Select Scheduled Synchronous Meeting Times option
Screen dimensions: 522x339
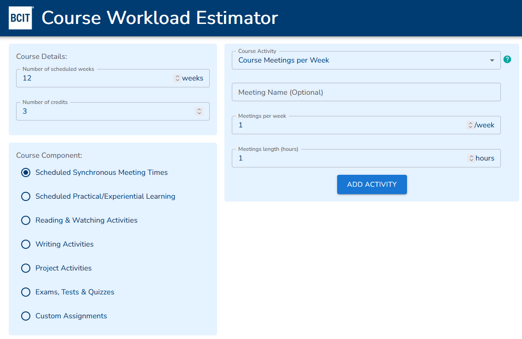(x=26, y=172)
